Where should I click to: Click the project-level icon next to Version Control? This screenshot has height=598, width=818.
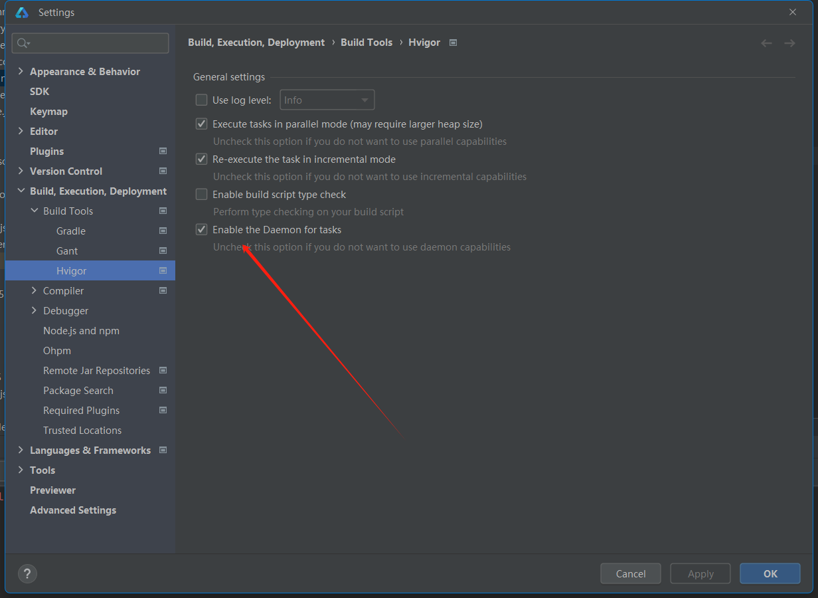tap(163, 171)
